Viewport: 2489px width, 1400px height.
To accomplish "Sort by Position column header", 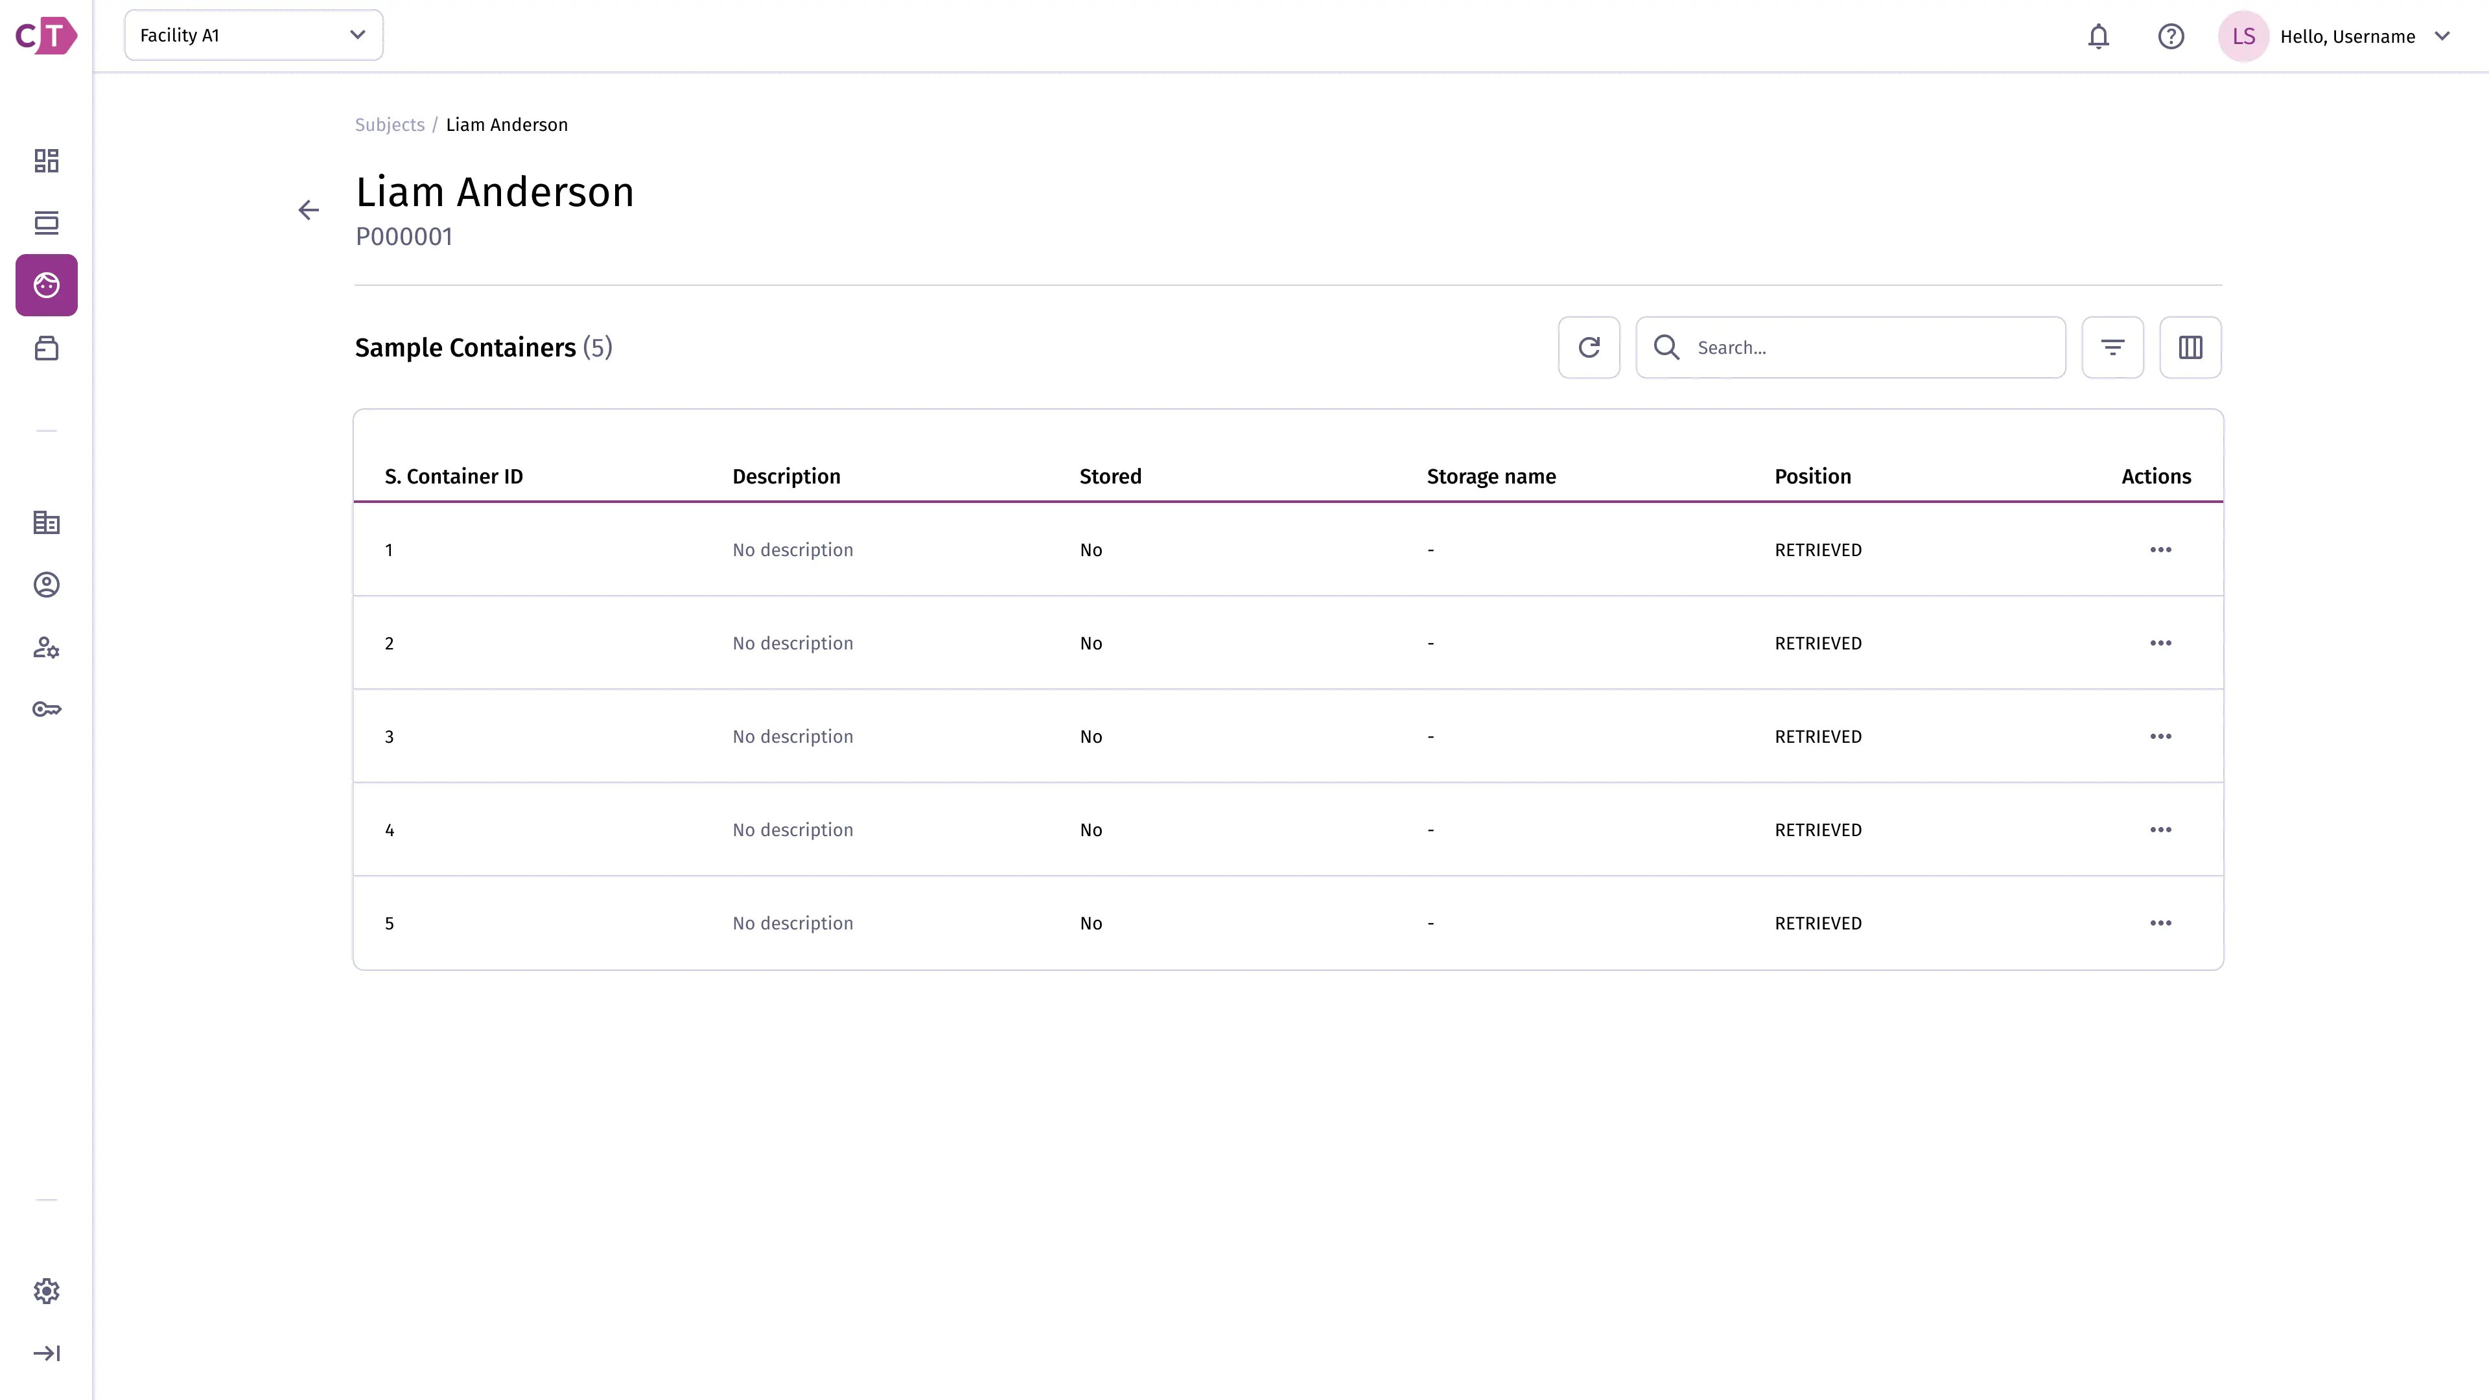I will (x=1813, y=476).
